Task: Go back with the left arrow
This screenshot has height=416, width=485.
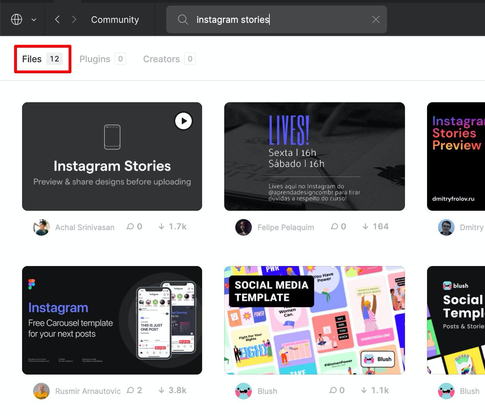Action: tap(57, 19)
